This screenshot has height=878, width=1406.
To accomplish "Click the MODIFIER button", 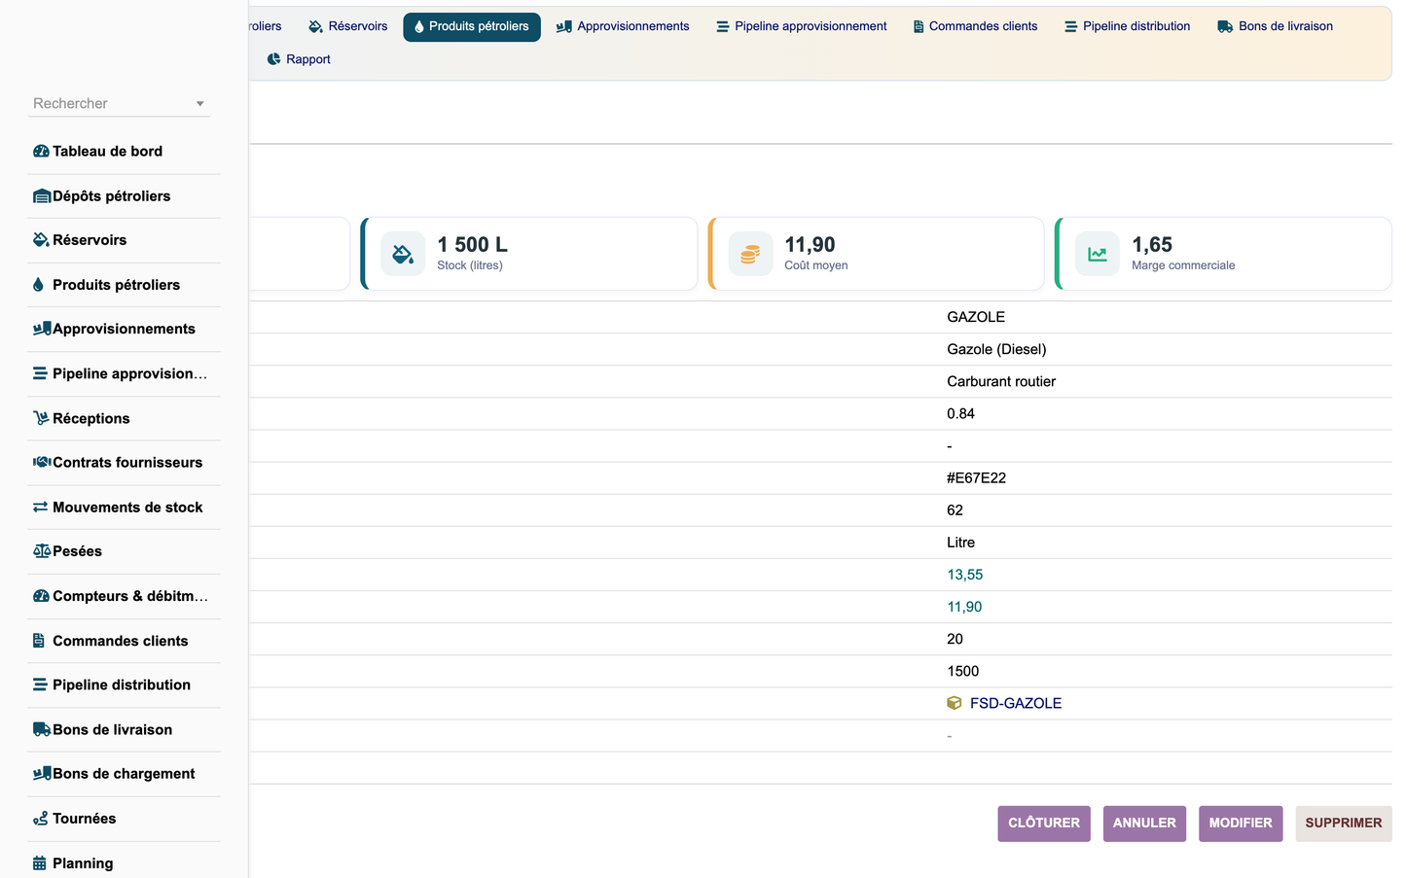I will coord(1241,824).
